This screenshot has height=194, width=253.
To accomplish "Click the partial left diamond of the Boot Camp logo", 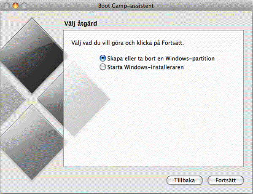I will [8, 98].
